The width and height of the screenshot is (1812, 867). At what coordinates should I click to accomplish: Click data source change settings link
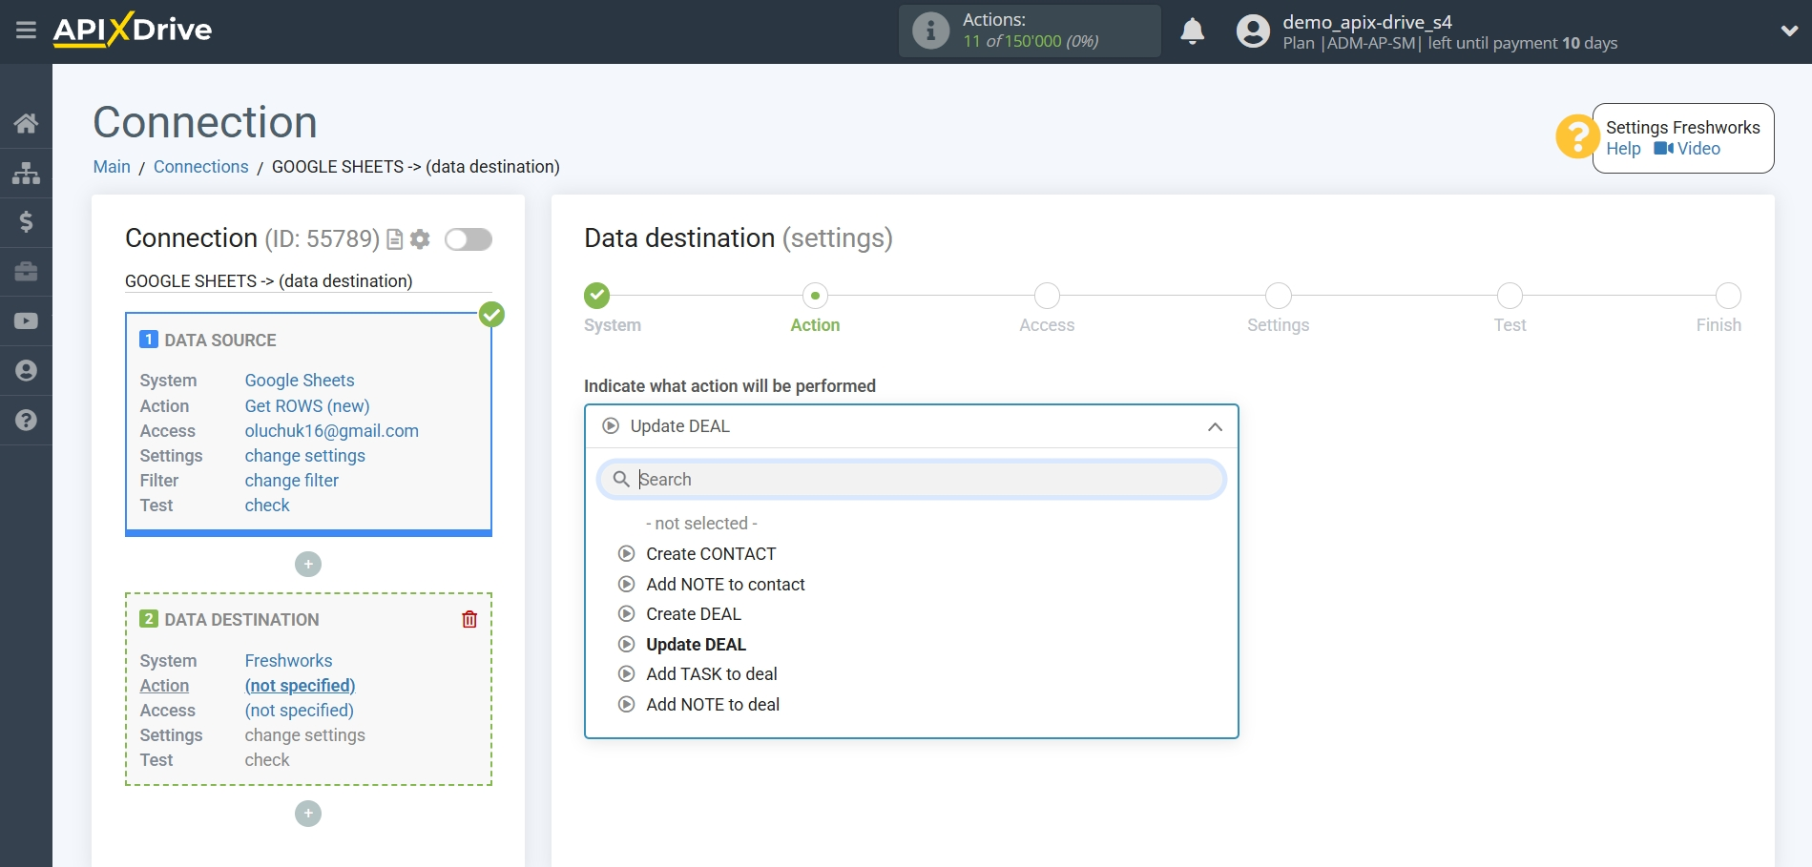click(305, 456)
